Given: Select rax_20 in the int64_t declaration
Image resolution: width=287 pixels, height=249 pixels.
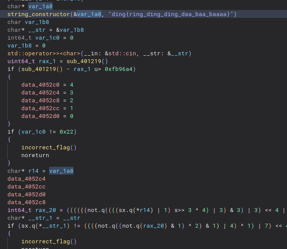Looking at the screenshot, I should [x=41, y=210].
